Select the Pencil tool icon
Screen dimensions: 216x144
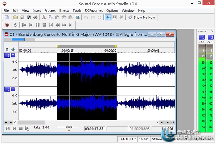[x=121, y=17]
